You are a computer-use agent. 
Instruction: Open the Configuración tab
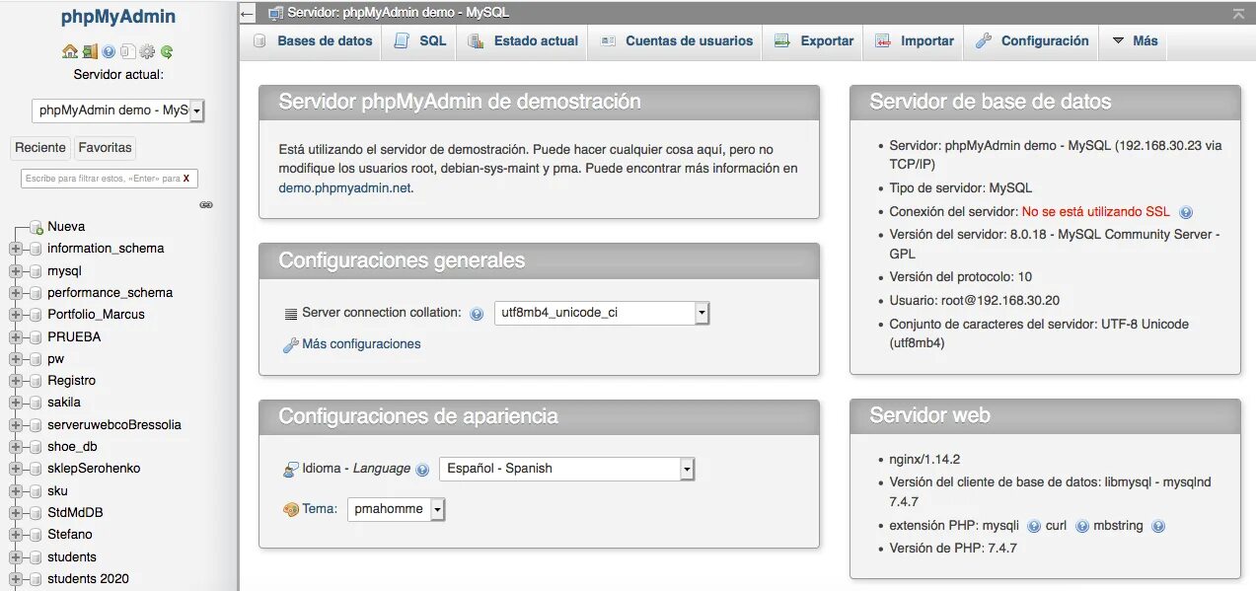[1031, 41]
